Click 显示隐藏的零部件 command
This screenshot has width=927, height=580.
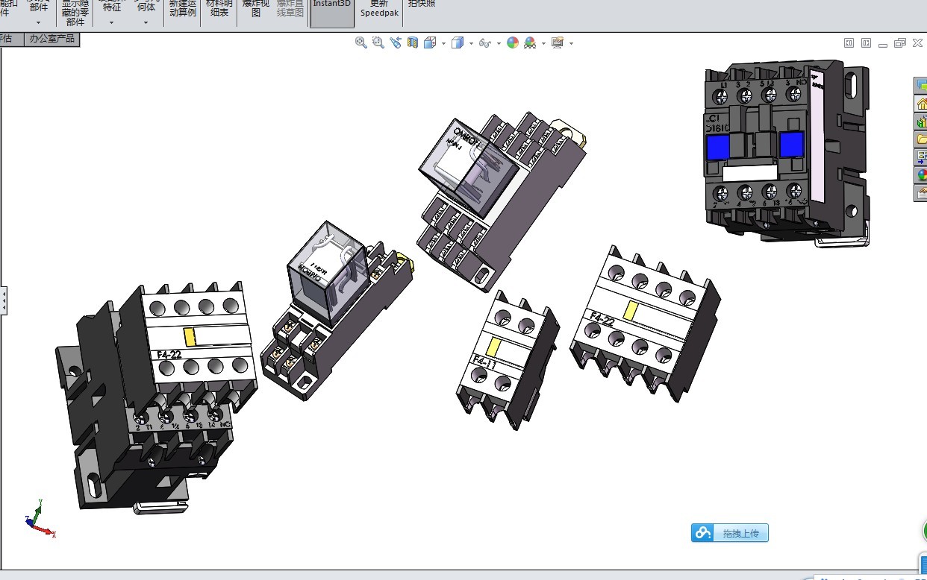tap(75, 13)
